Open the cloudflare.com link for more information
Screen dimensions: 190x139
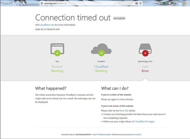click(x=47, y=25)
